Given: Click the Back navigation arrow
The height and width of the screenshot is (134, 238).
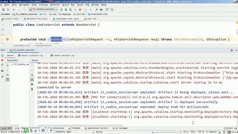Looking at the screenshot, I should click(x=14, y=10).
